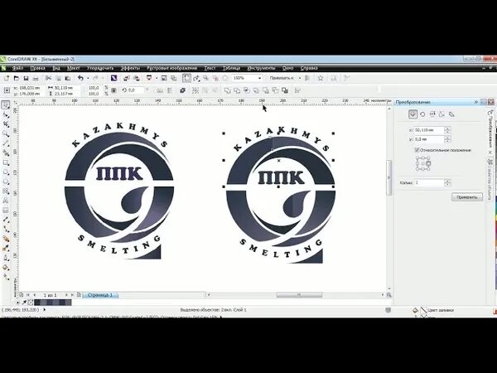Undo the last action with the arrow icon
The height and width of the screenshot is (373, 497).
80,78
